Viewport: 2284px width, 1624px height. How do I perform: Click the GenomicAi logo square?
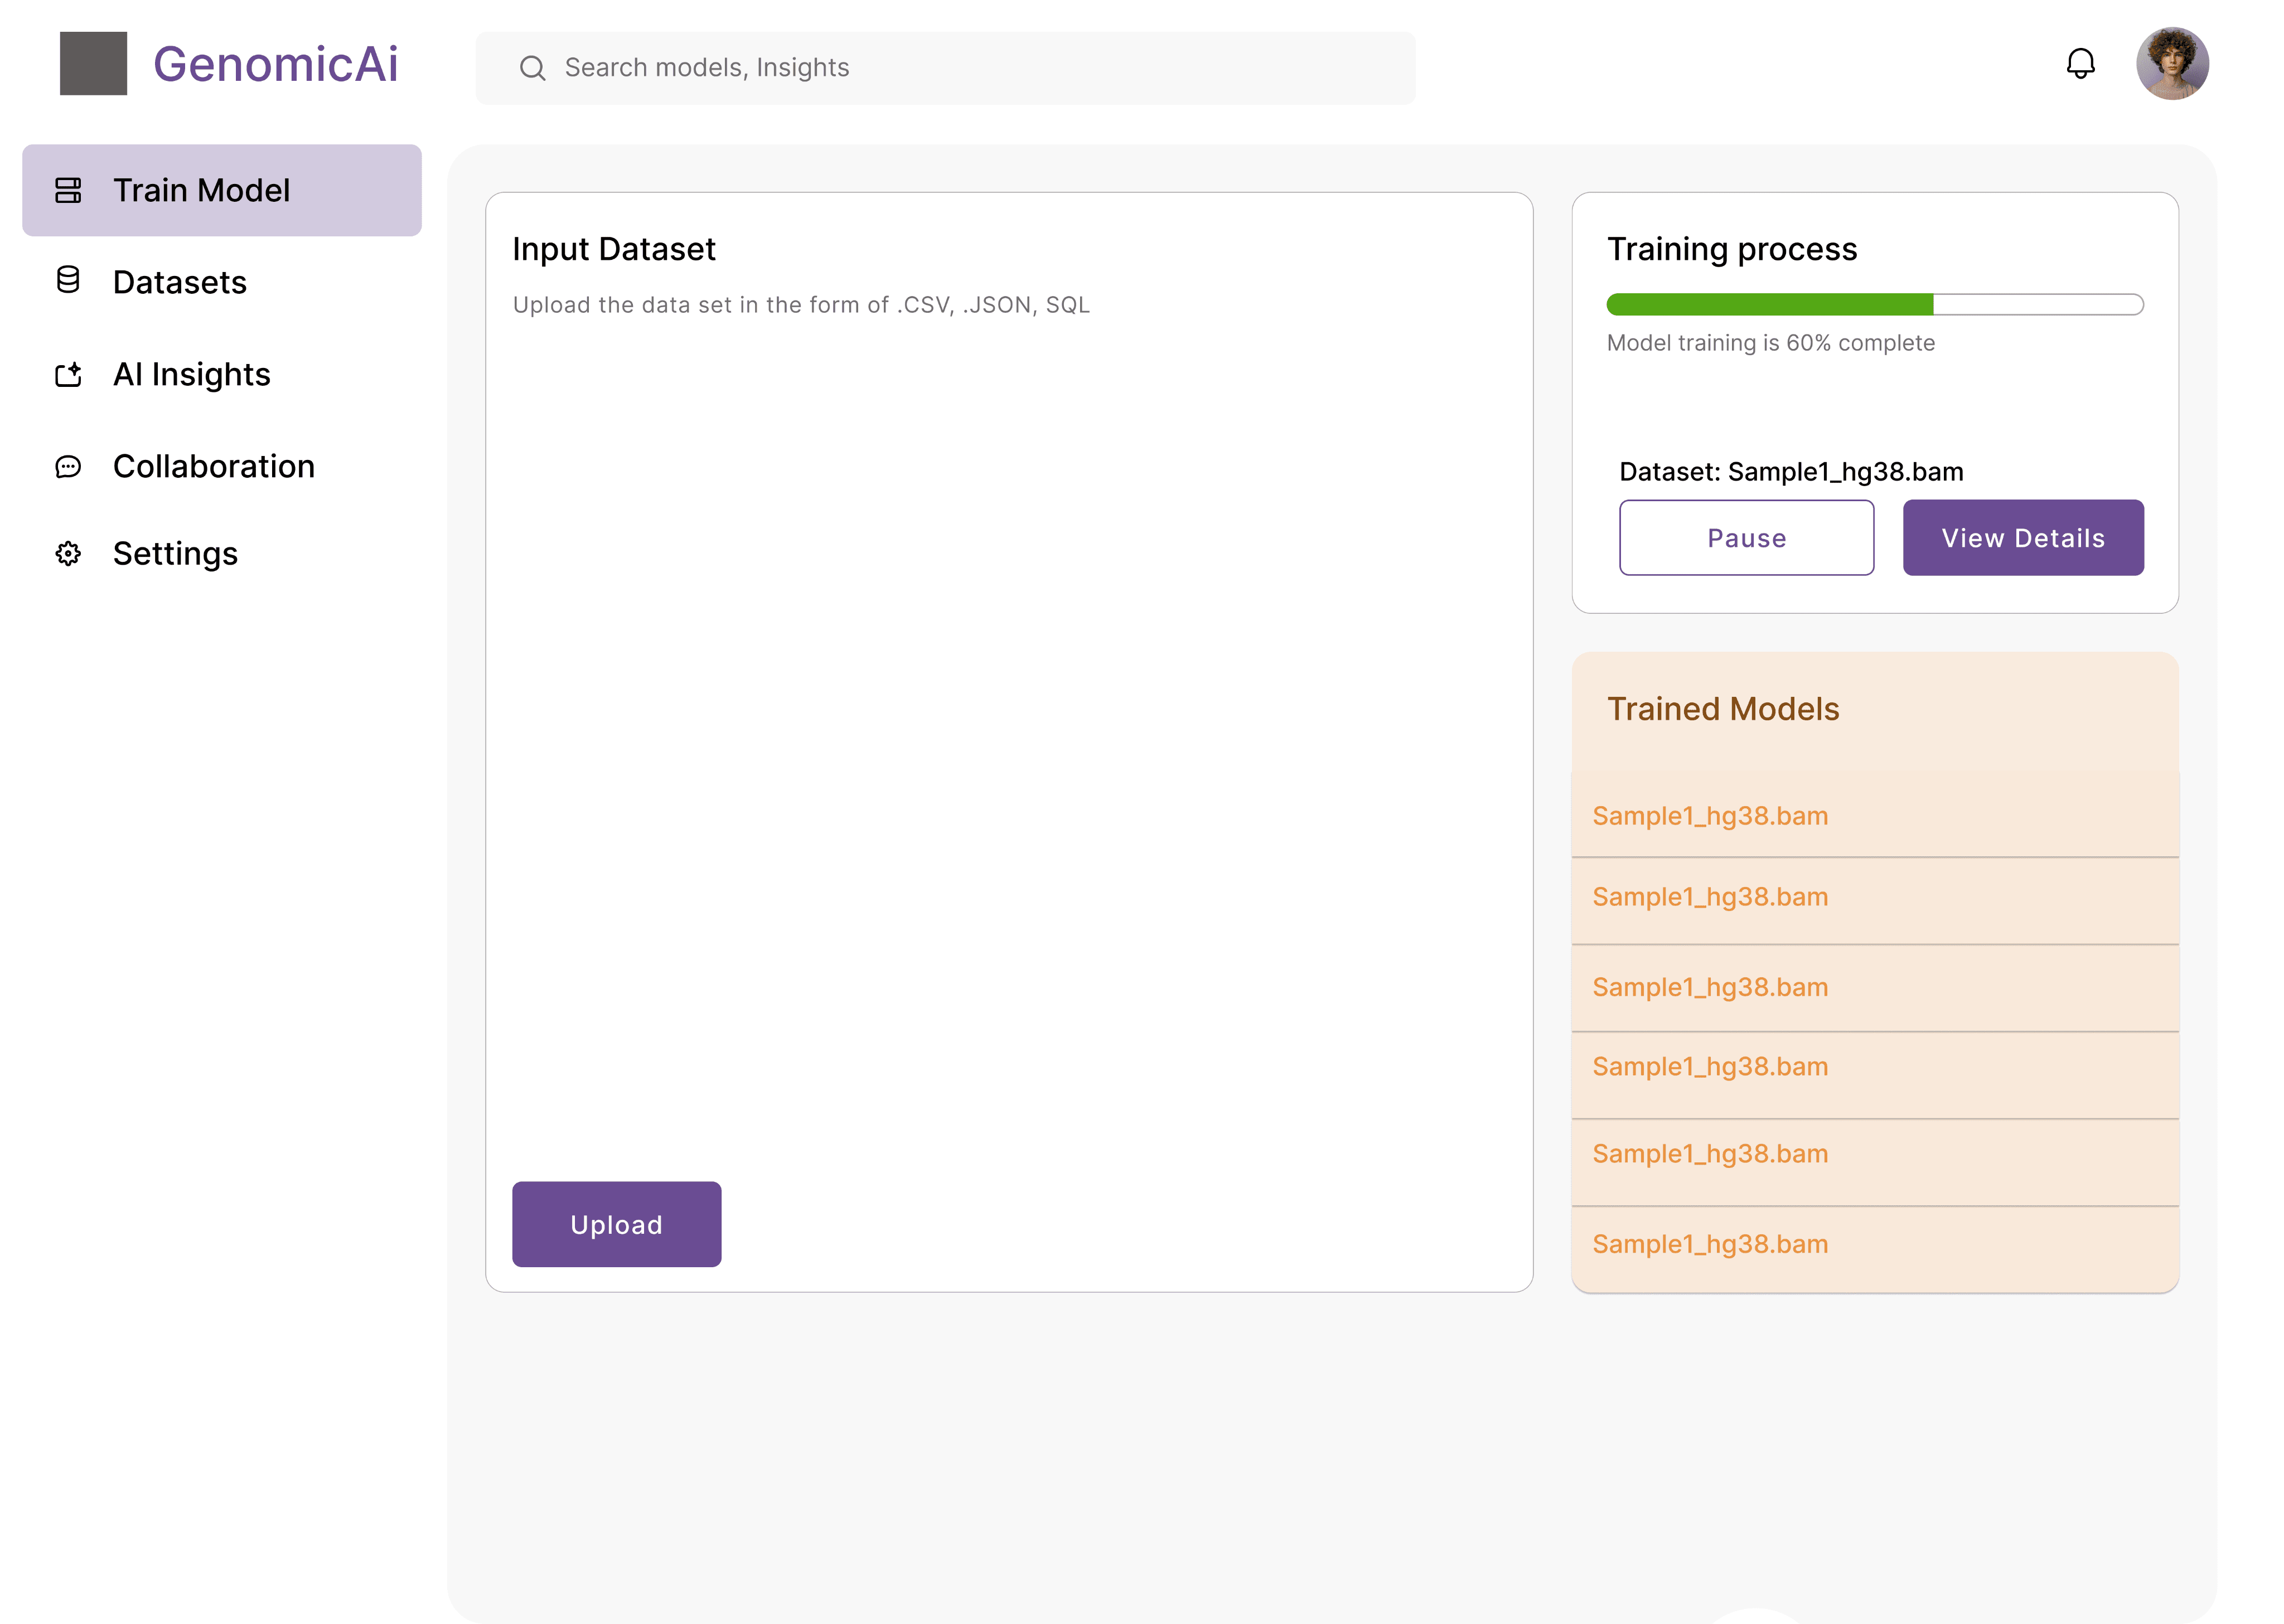(x=93, y=64)
